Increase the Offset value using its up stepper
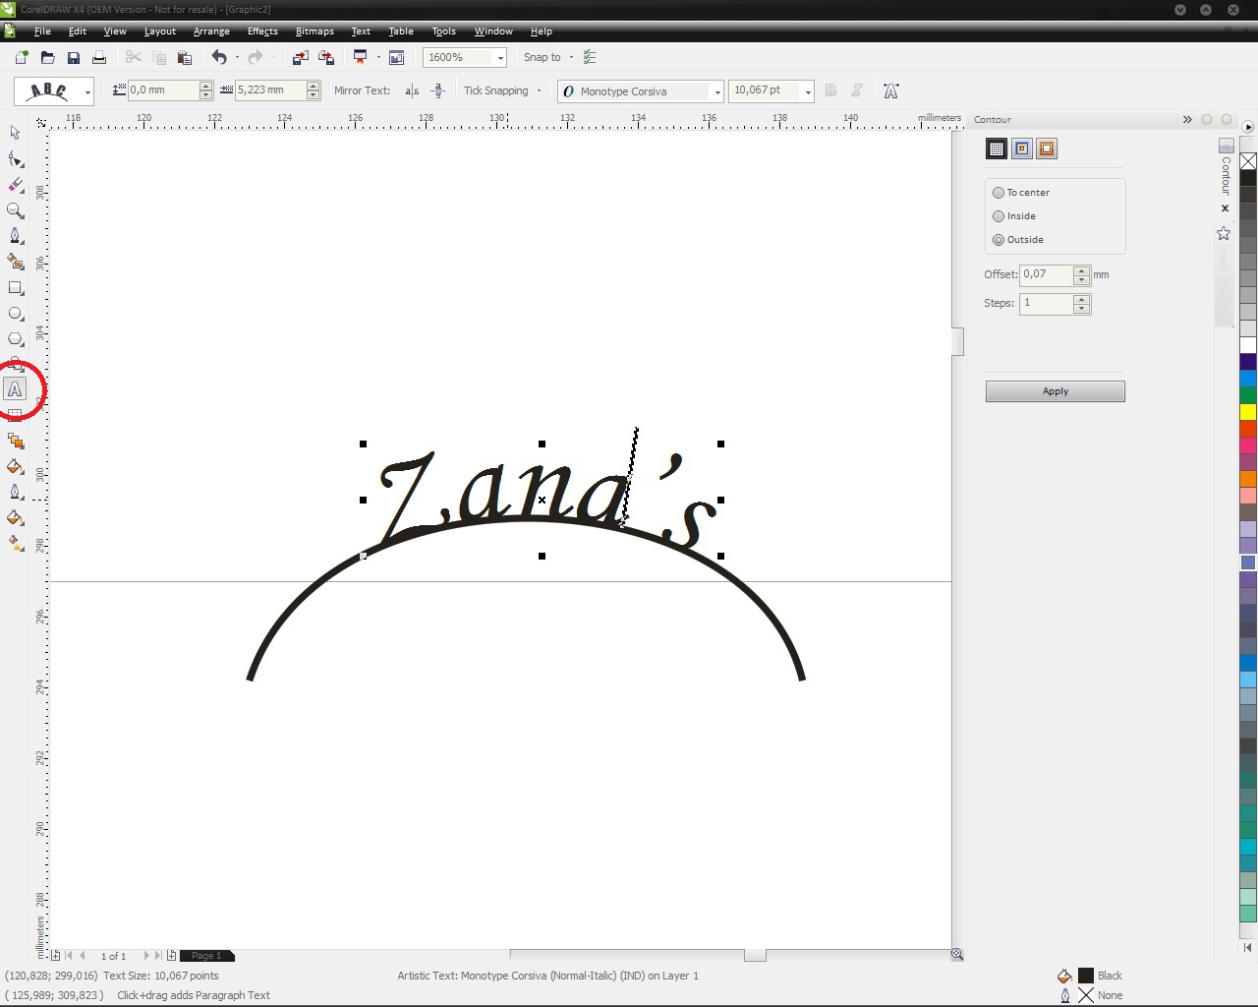The image size is (1258, 1007). coord(1081,270)
